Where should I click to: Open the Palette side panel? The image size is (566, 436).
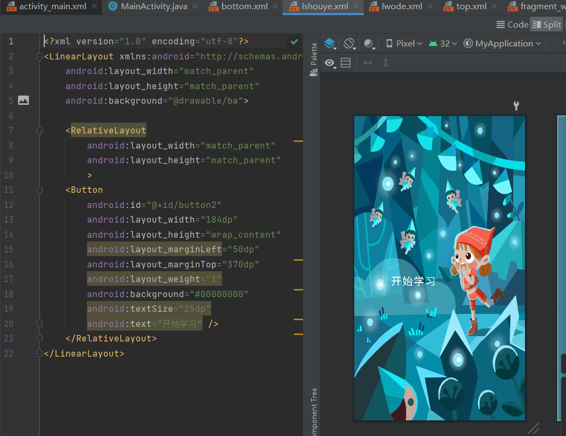click(314, 59)
